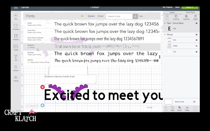Toggle visibility of Text - Cricut Sans layer
Screen dimensions: 210x131
(x=197, y=23)
